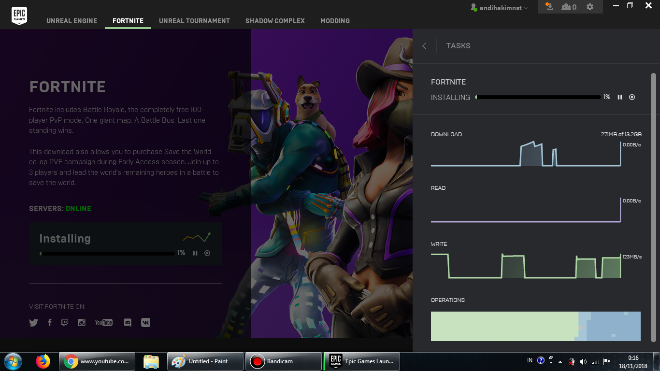
Task: Pause Fortnite install in Tasks panel
Action: point(620,97)
